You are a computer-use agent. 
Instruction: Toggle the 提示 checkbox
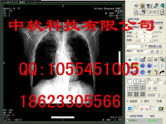(x=142, y=101)
